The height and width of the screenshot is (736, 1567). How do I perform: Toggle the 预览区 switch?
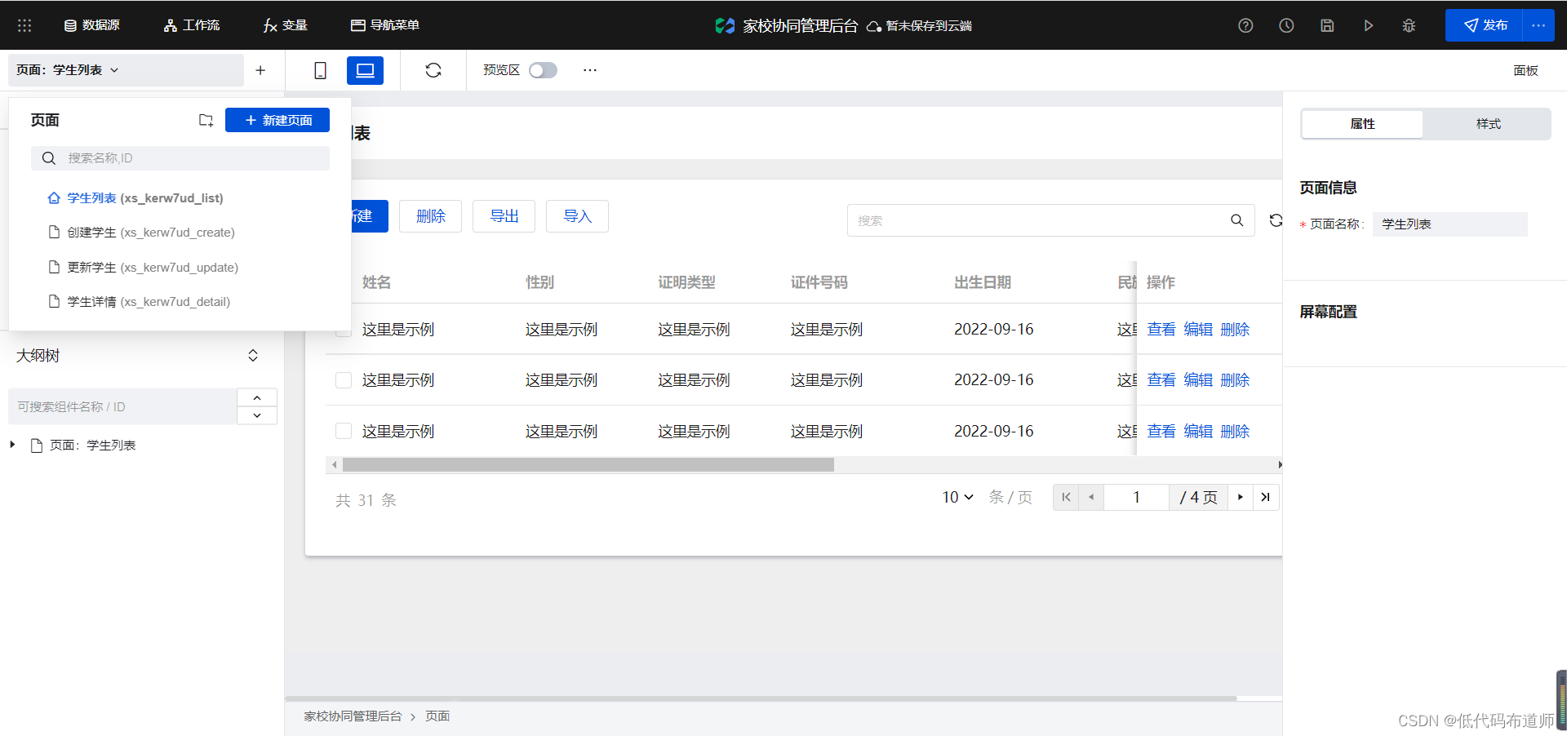pyautogui.click(x=543, y=70)
